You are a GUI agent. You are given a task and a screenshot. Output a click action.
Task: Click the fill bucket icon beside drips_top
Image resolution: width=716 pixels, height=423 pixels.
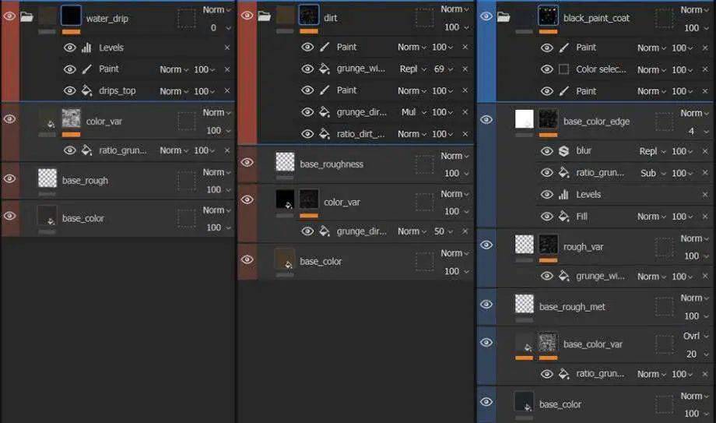[86, 91]
